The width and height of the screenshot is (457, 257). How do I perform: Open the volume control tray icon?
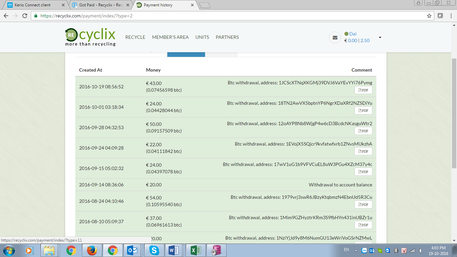click(420, 250)
